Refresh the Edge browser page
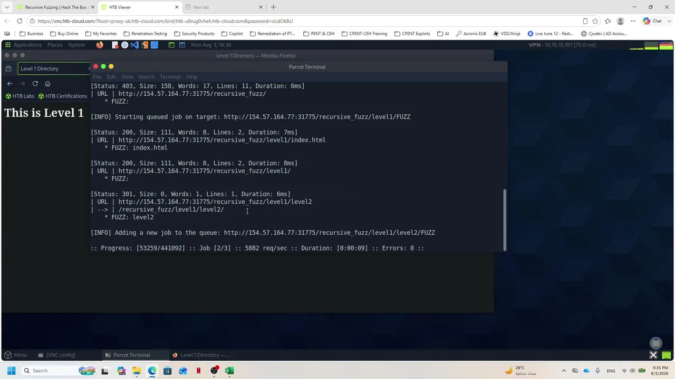Image resolution: width=675 pixels, height=379 pixels. [20, 21]
